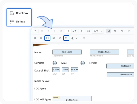Click the Listbox label in the callout
This screenshot has height=104, width=137.
[x=20, y=22]
